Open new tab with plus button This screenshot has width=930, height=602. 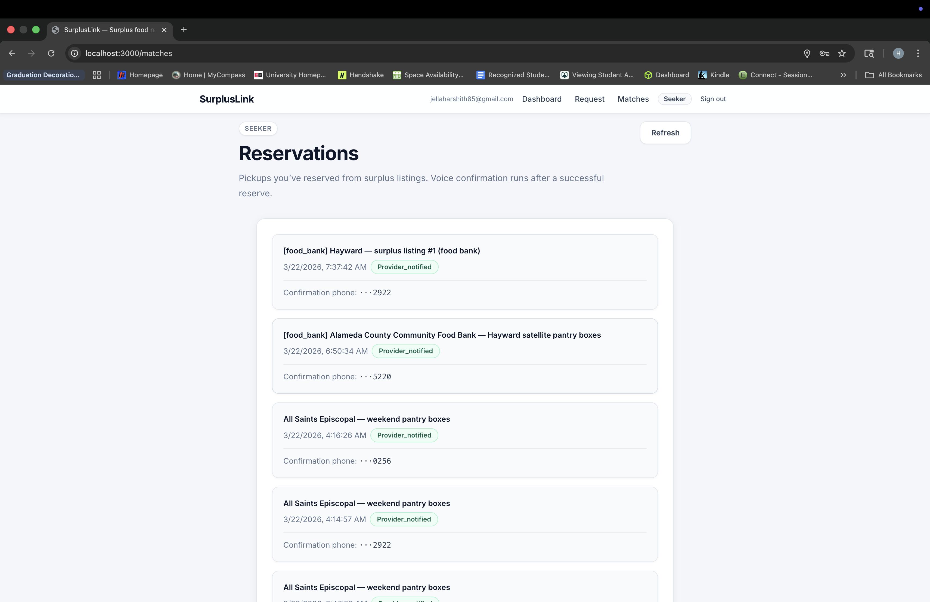[184, 30]
